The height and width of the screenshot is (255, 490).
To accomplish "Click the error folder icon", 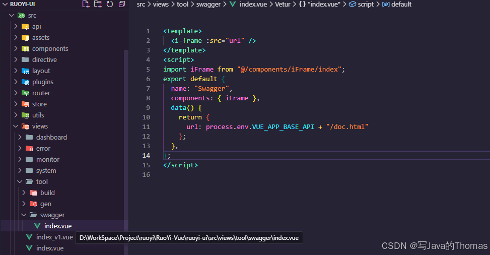I will click(29, 148).
